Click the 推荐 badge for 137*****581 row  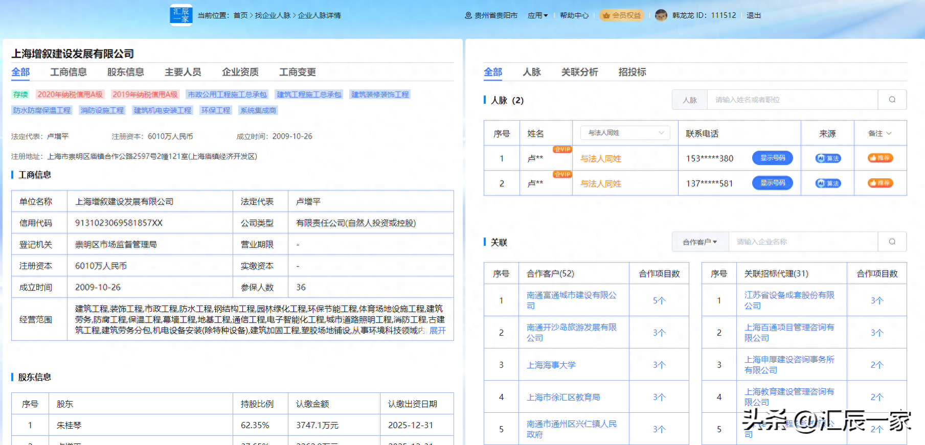click(x=880, y=183)
